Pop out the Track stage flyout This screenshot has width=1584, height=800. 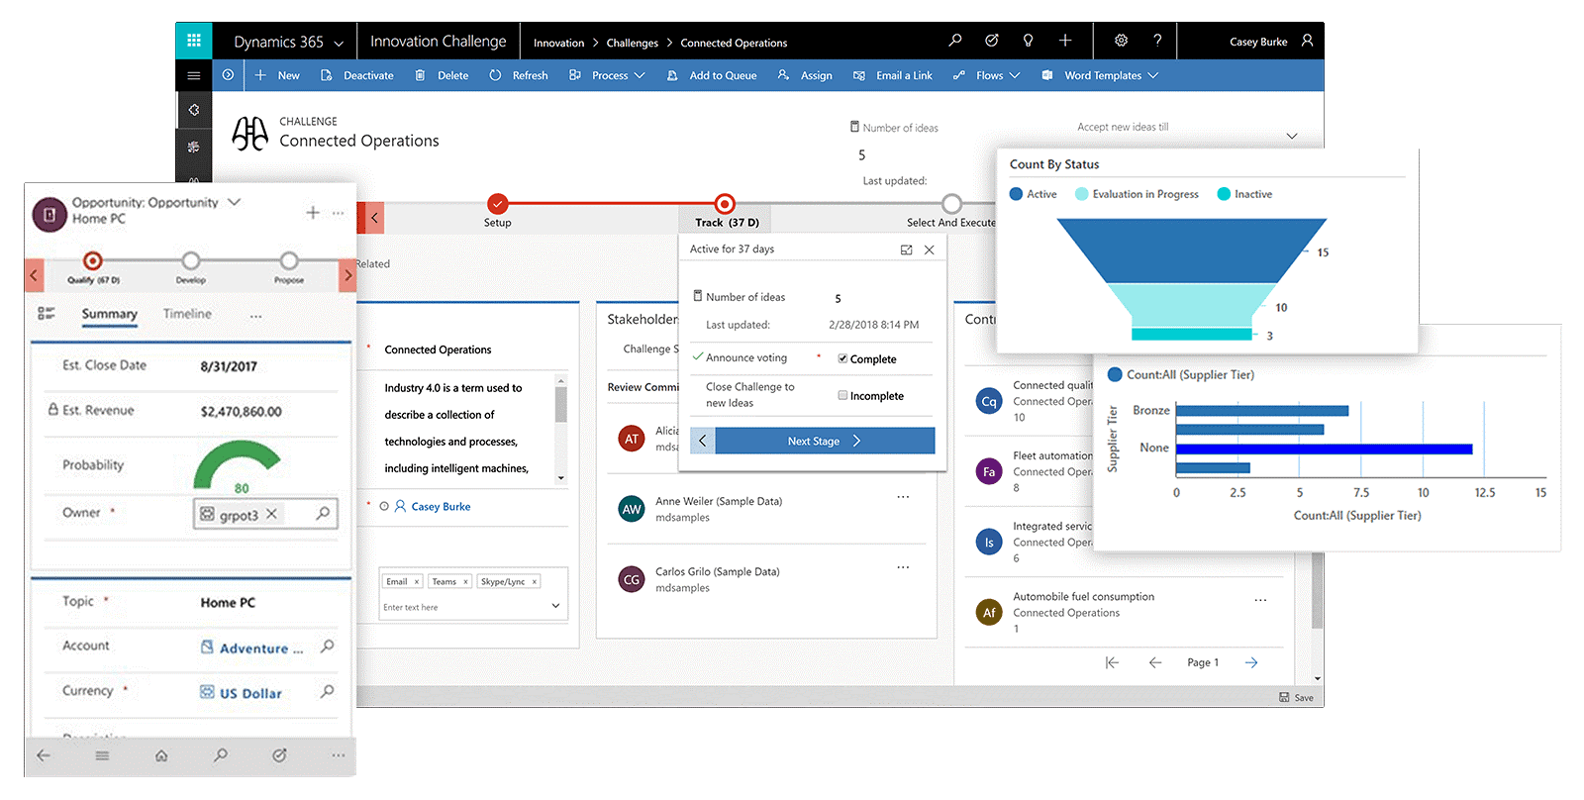pos(906,250)
